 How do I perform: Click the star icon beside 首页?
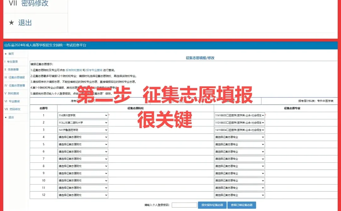(x=5, y=54)
